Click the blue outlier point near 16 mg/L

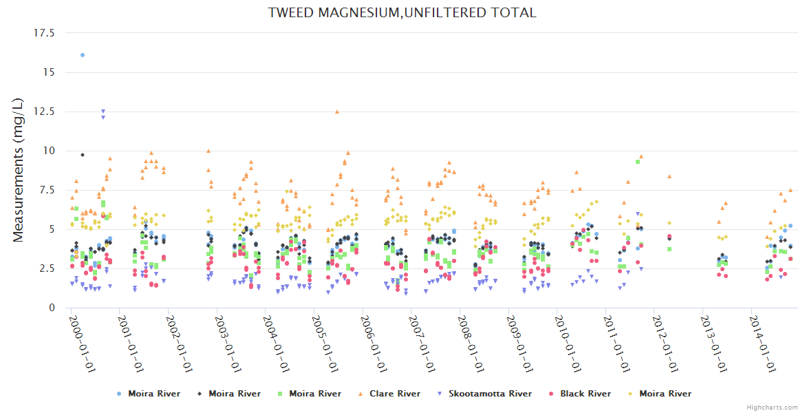click(83, 55)
